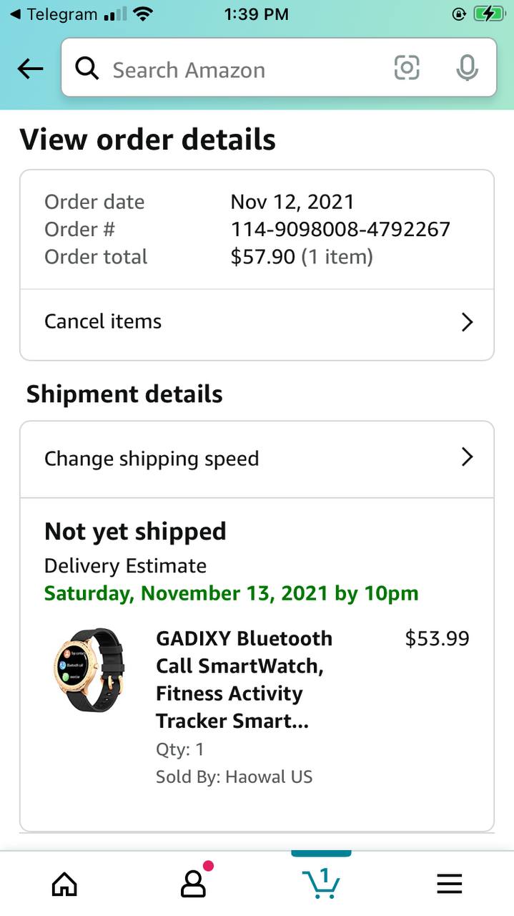Image resolution: width=514 pixels, height=916 pixels.
Task: Tap the order number 114-9098008-4792267
Action: (x=340, y=229)
